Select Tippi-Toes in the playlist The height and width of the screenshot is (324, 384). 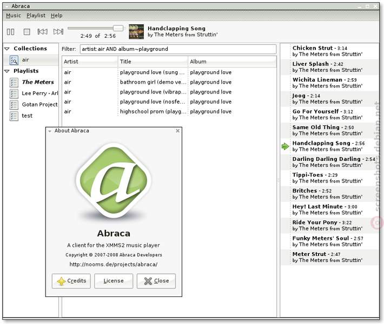click(329, 178)
